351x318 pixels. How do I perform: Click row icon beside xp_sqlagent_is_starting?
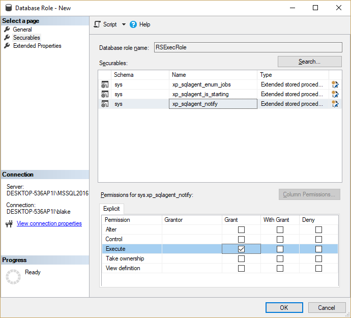tap(105, 94)
